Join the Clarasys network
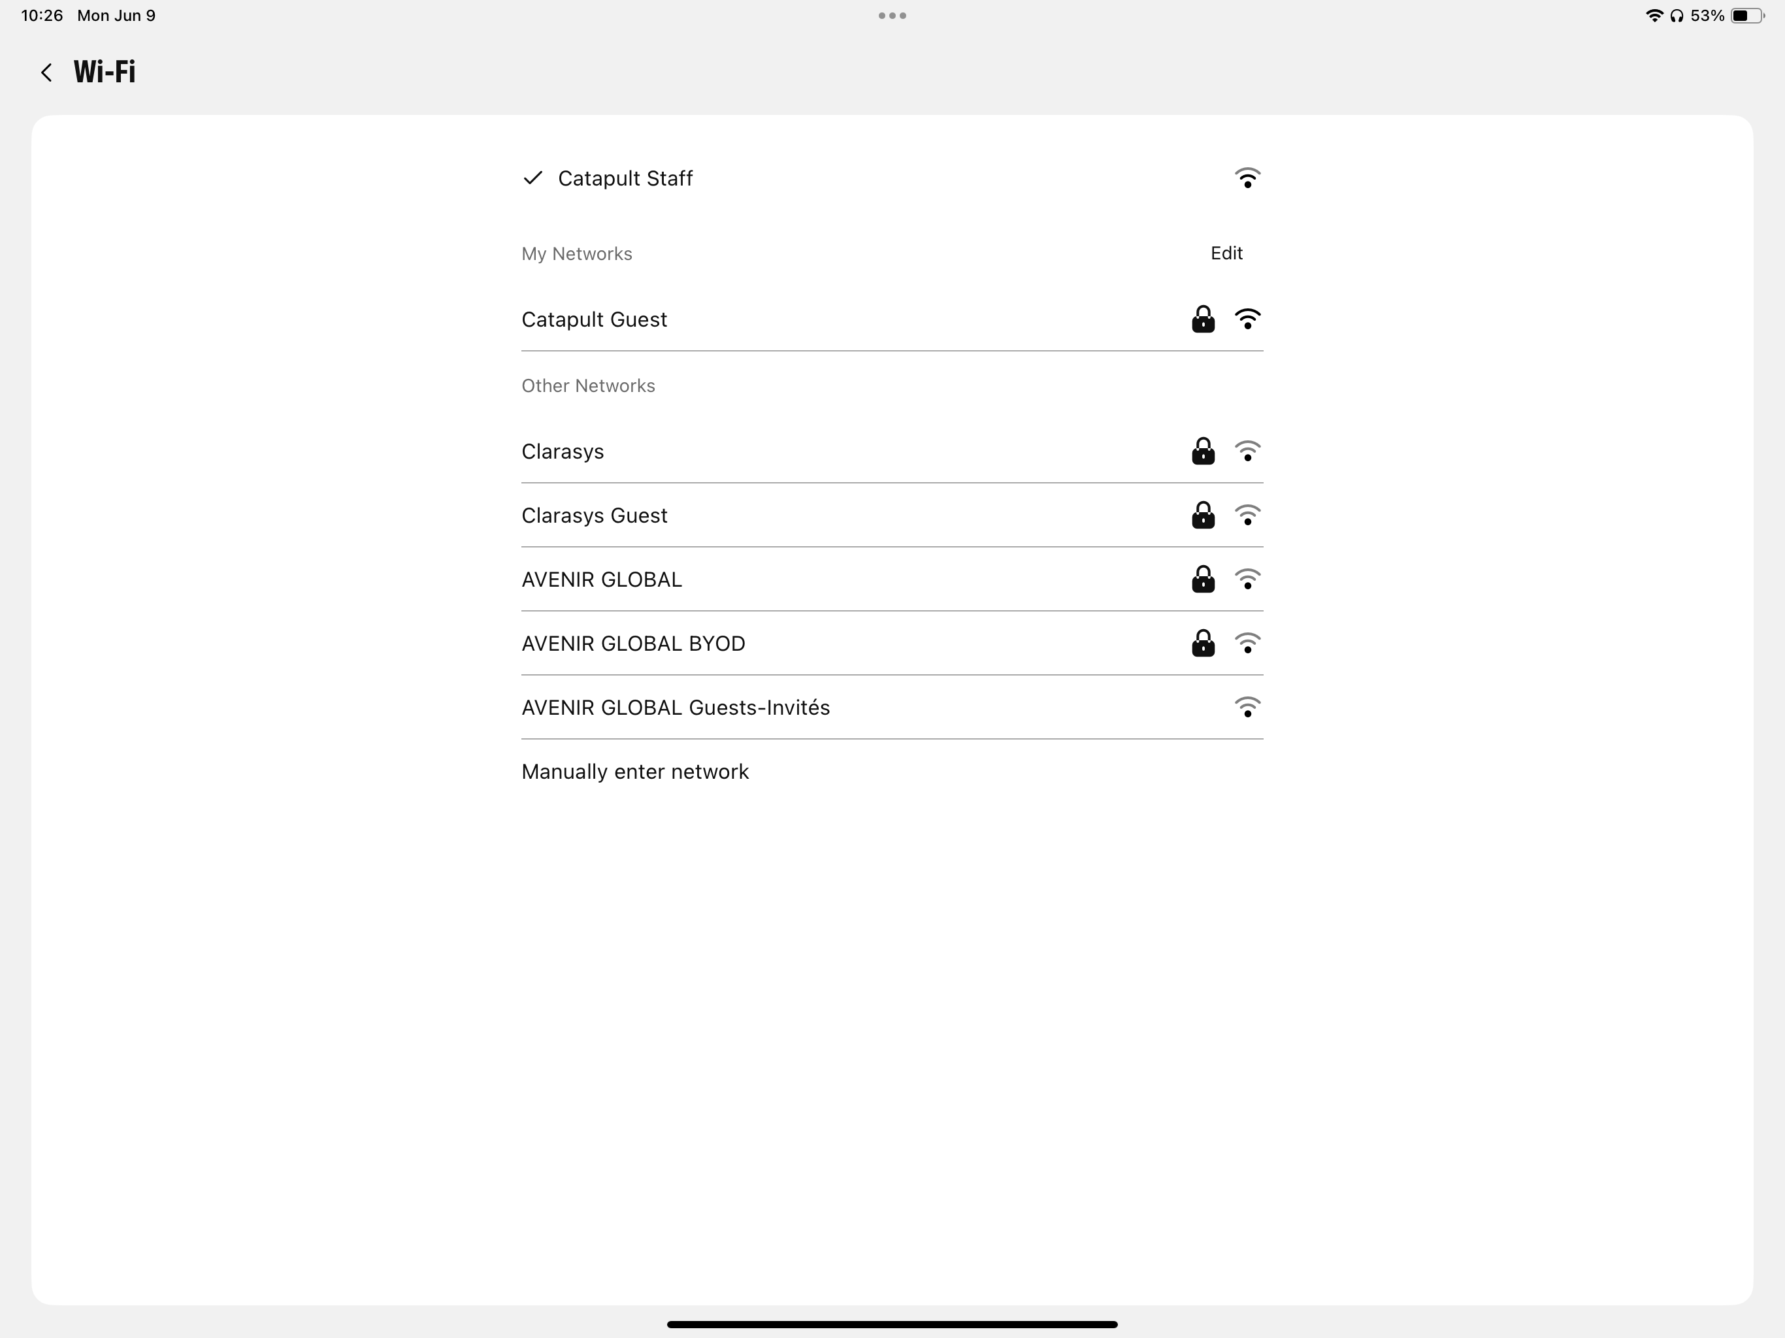Image resolution: width=1785 pixels, height=1338 pixels. [893, 451]
